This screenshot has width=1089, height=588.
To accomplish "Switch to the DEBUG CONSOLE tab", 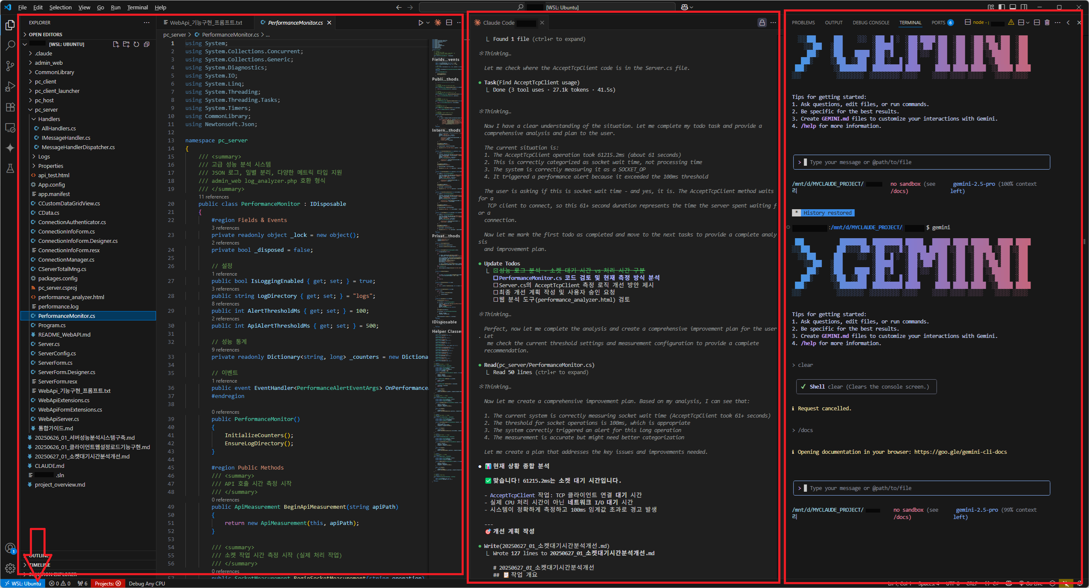I will (871, 23).
